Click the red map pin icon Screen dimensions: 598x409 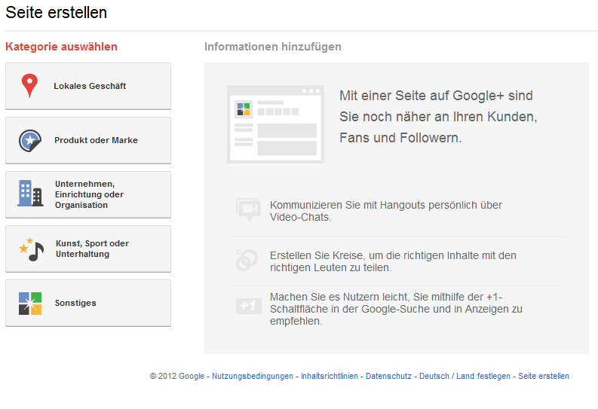coord(29,86)
